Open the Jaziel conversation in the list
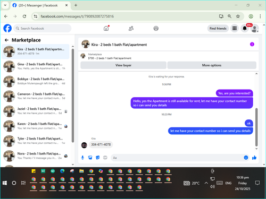 (x=36, y=111)
